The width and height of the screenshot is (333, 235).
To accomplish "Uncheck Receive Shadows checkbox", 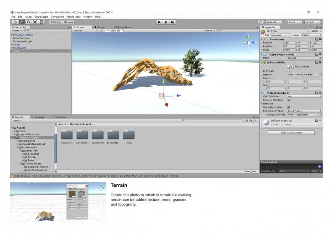I will click(288, 100).
